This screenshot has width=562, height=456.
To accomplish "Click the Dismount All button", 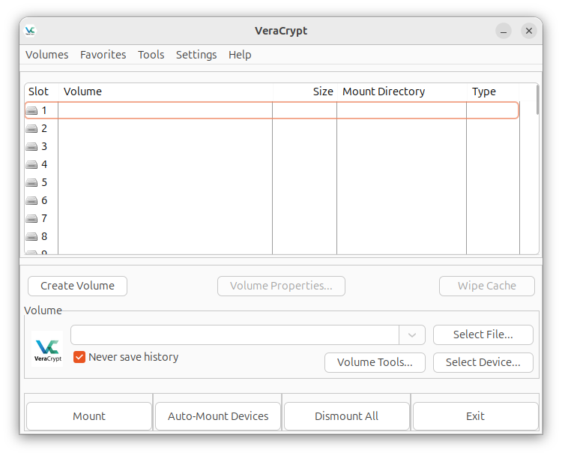I will [x=347, y=416].
